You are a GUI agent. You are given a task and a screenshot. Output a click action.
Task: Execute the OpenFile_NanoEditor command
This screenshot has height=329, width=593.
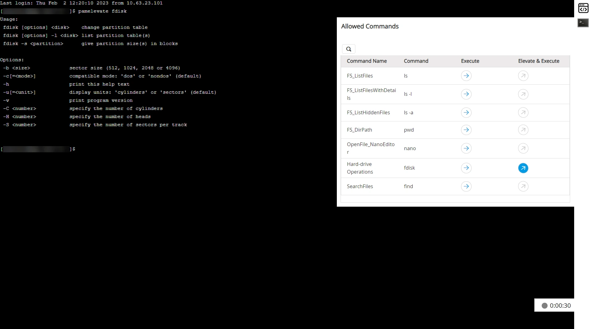coord(466,148)
